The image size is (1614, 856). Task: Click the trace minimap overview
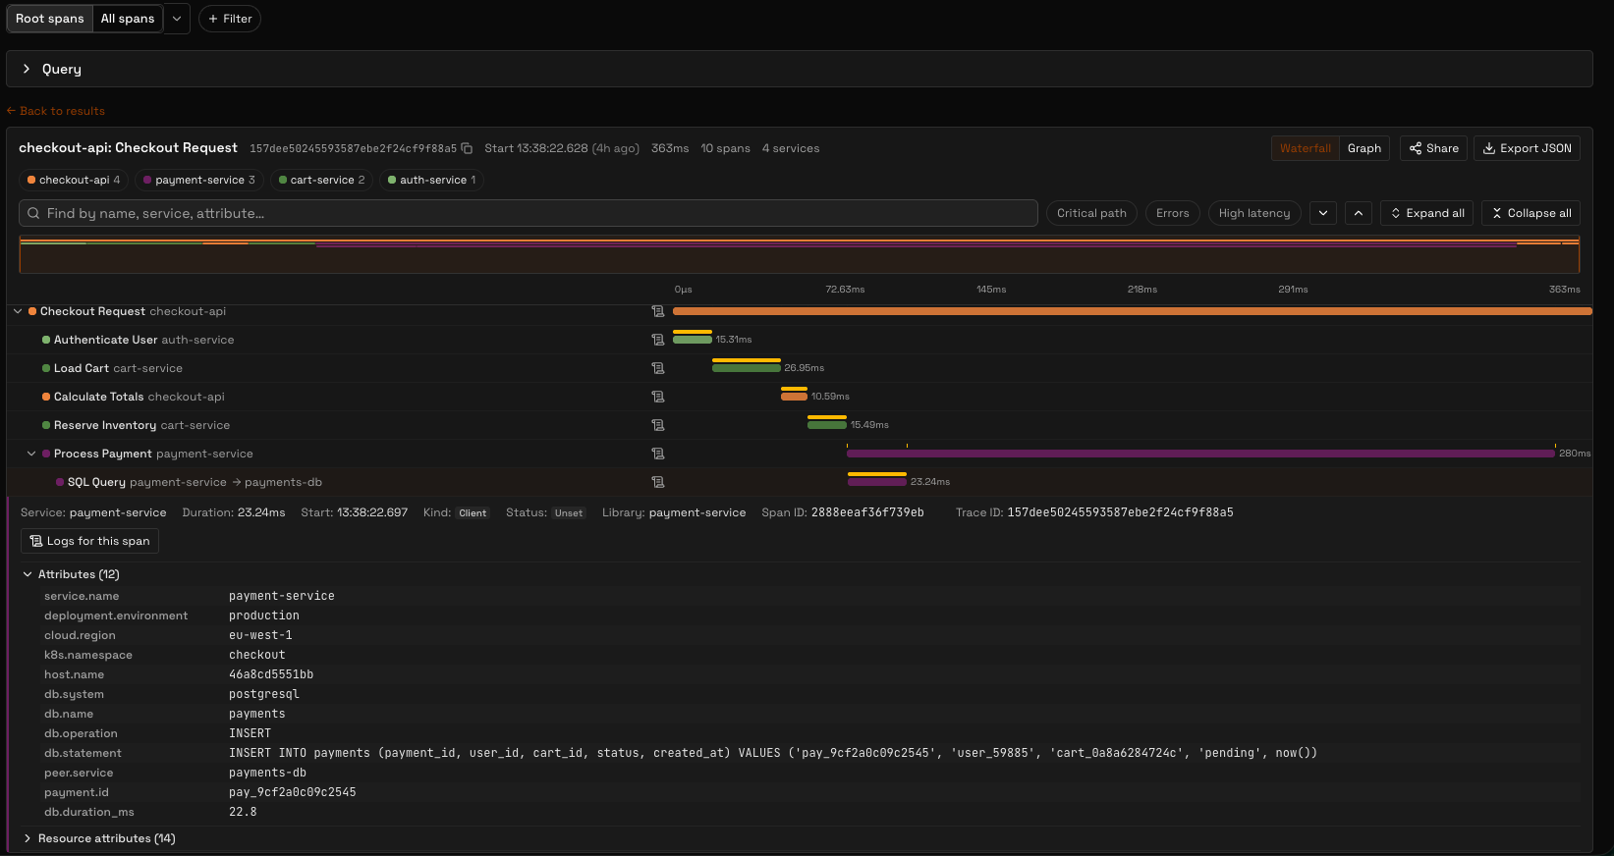[800, 254]
